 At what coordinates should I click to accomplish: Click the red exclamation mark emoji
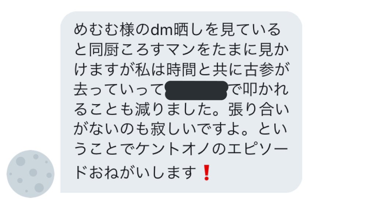(x=207, y=173)
